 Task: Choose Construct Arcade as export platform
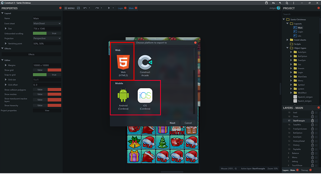click(145, 62)
